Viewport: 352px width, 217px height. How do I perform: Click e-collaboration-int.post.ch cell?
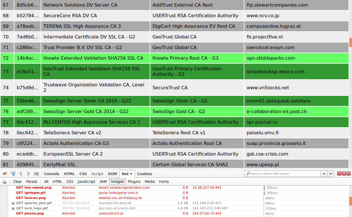[296, 112]
